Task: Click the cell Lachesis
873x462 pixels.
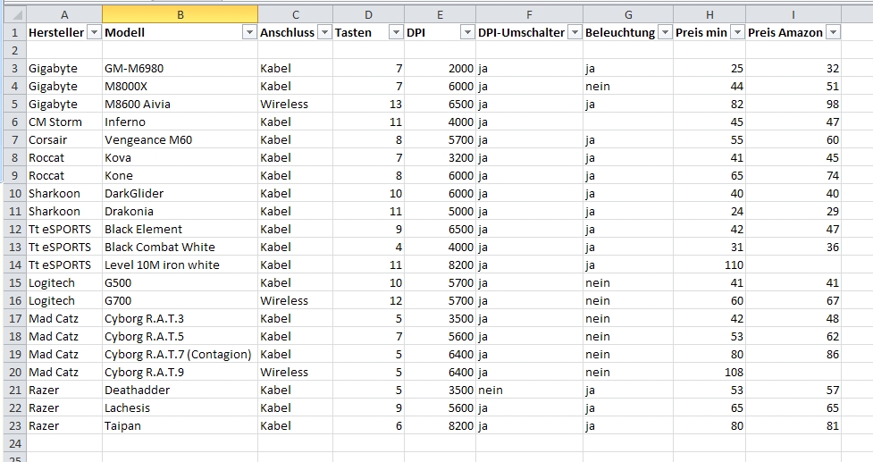Action: click(180, 407)
